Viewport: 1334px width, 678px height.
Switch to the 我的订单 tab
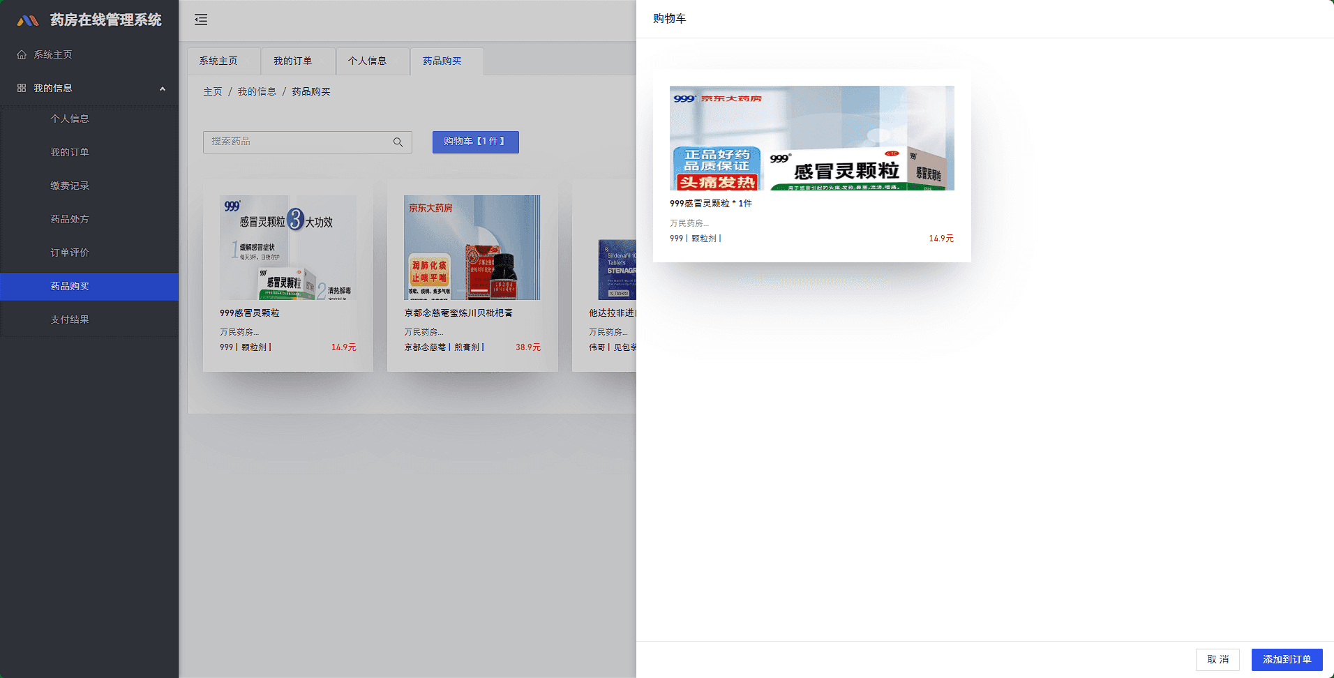pyautogui.click(x=298, y=61)
